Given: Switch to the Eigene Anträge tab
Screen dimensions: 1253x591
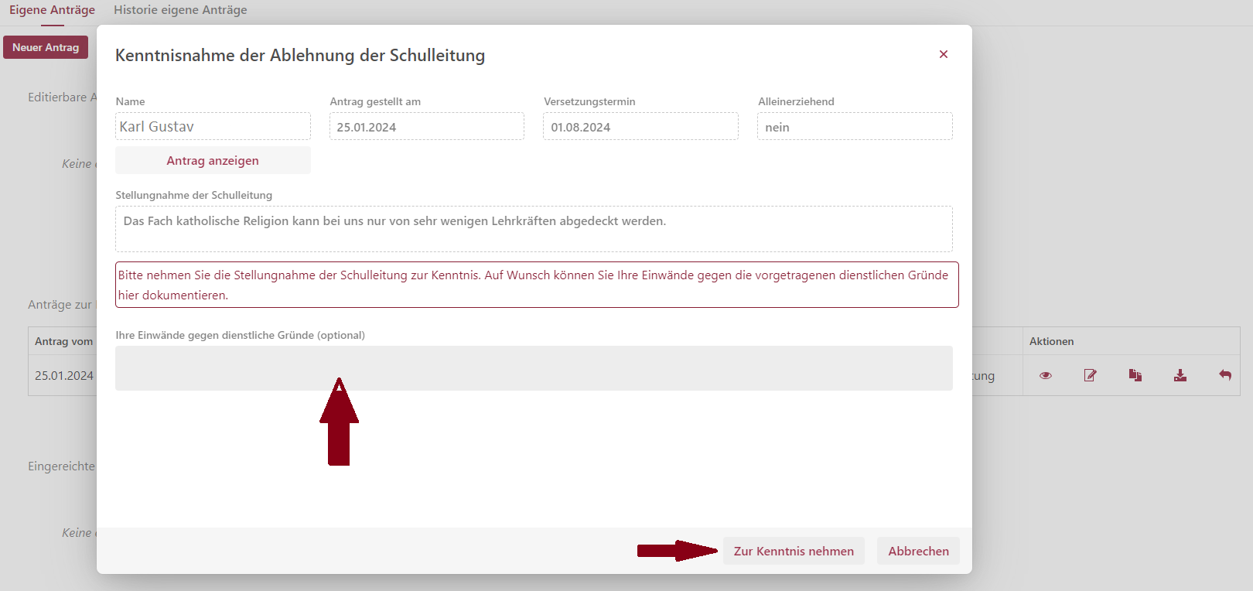Looking at the screenshot, I should click(x=52, y=10).
